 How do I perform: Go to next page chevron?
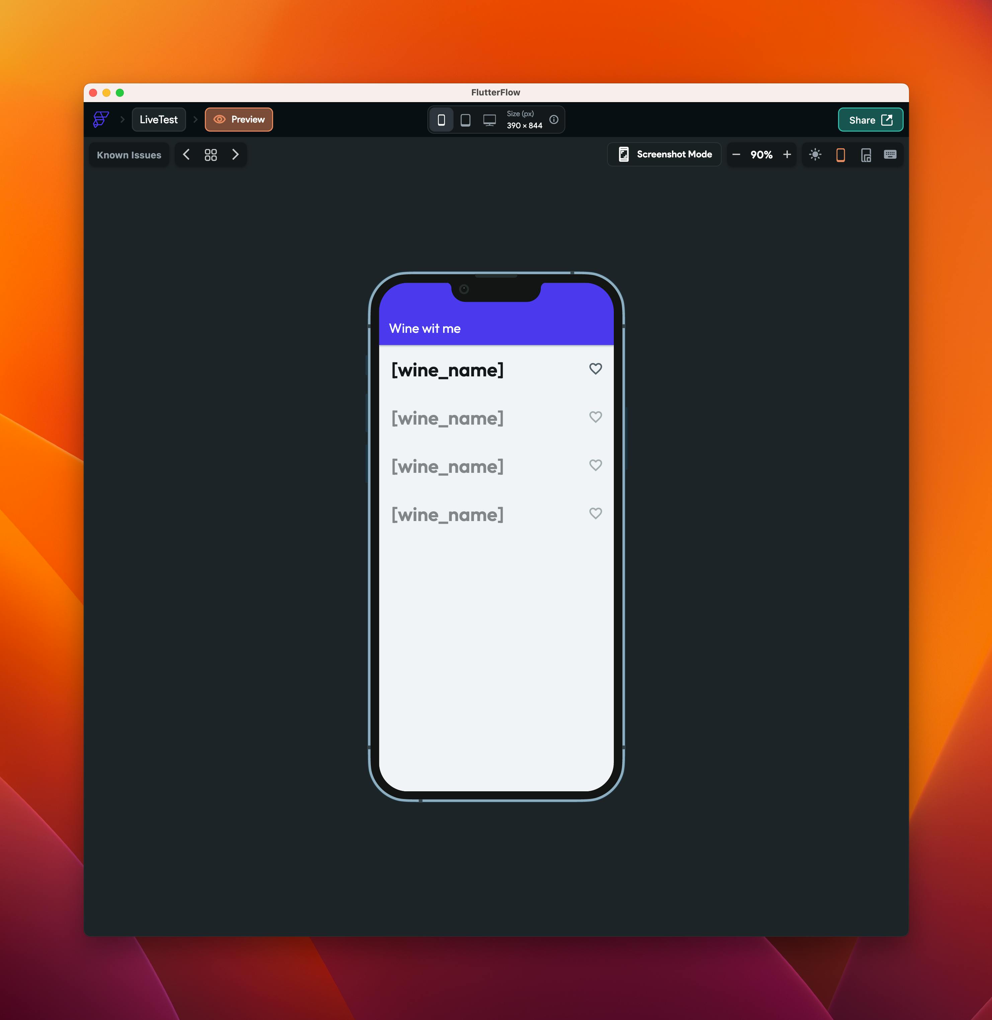pos(235,155)
